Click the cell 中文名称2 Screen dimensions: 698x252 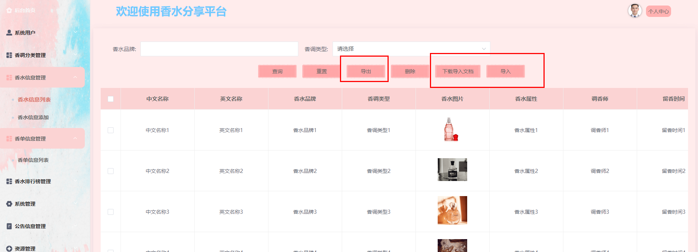157,171
